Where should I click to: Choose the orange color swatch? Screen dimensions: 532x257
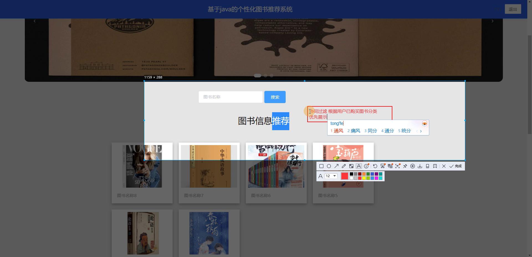click(x=364, y=174)
